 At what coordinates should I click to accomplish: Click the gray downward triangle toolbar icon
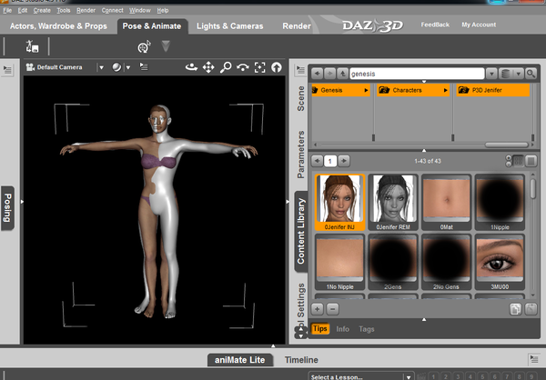pos(166,46)
